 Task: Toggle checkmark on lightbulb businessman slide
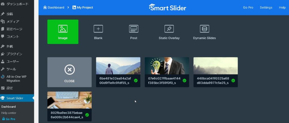tap(184, 80)
